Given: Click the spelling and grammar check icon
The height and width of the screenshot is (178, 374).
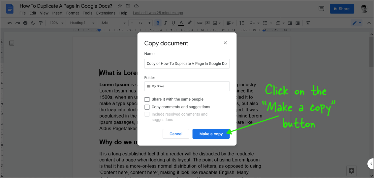Looking at the screenshot, I should click(33, 23).
